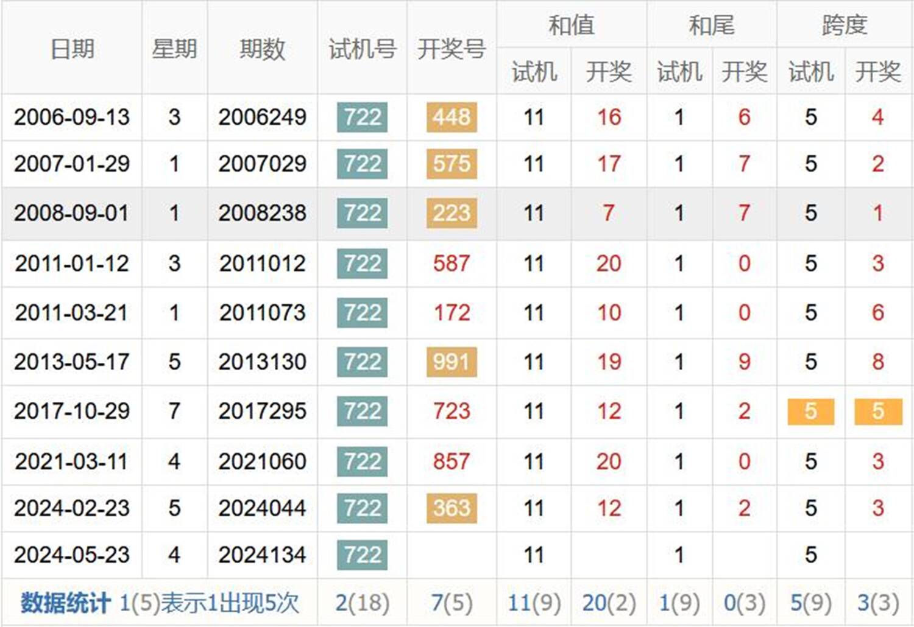The height and width of the screenshot is (627, 914).
Task: Click the 7(5) statistic in footer row
Action: click(452, 603)
